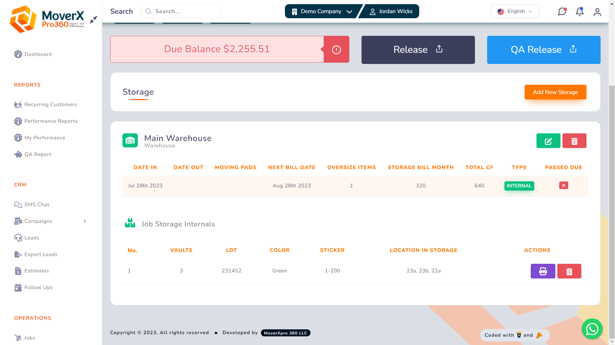
Task: Navigate to the Dashboard menu item
Action: click(x=38, y=54)
